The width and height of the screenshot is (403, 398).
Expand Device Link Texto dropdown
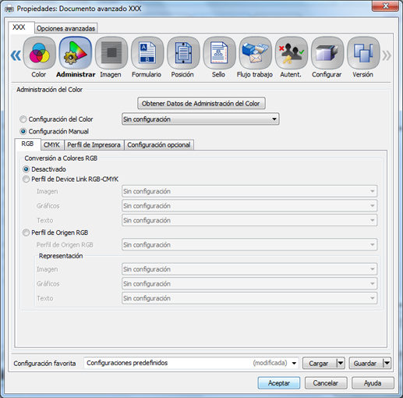click(249, 220)
